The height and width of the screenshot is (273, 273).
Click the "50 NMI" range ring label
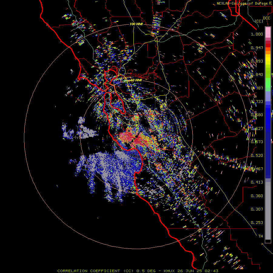click(x=136, y=80)
